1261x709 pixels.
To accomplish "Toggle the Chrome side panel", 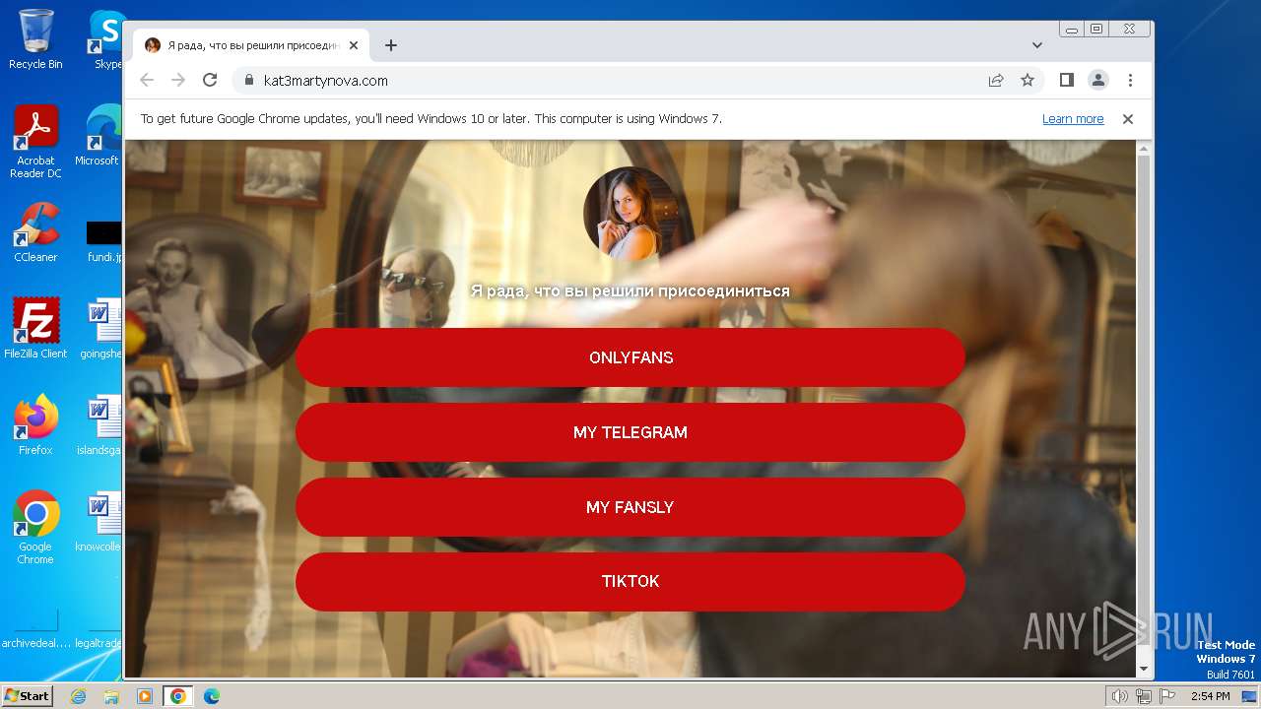I will click(x=1067, y=81).
